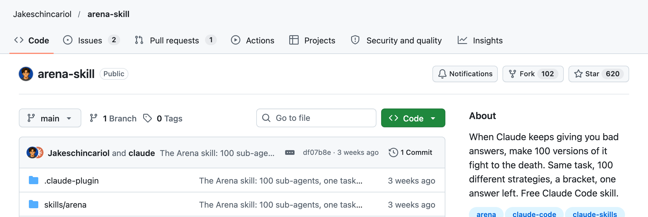Viewport: 648px width, 217px height.
Task: Open the Jakeschincariol commit author link
Action: [79, 153]
